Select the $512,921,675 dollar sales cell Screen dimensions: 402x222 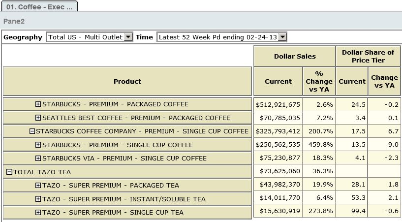tap(278, 104)
